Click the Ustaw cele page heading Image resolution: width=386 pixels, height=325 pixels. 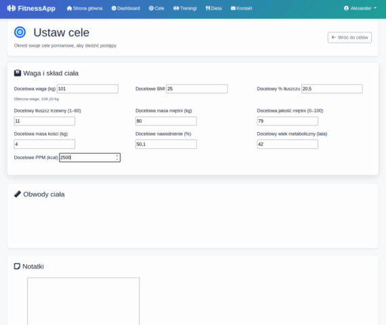tap(62, 32)
